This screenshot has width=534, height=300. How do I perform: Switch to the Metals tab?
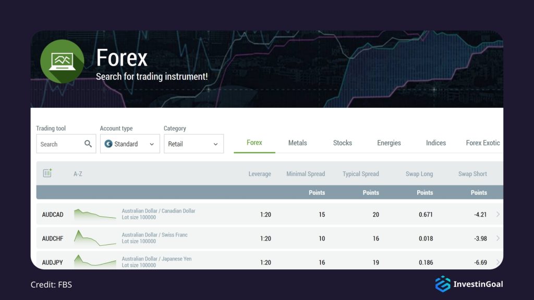[297, 142]
